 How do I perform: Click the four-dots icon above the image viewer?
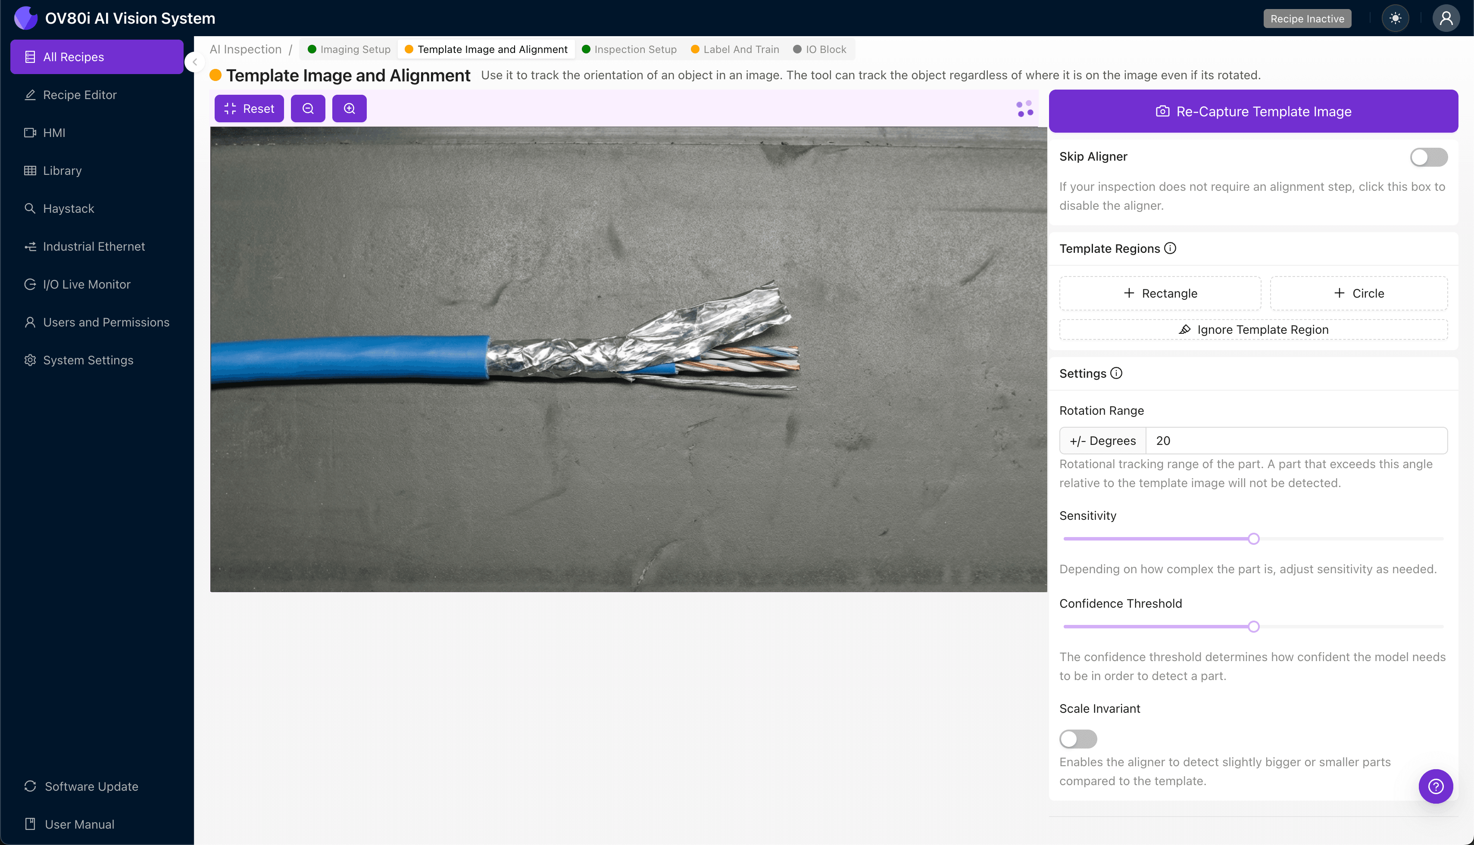(1024, 109)
